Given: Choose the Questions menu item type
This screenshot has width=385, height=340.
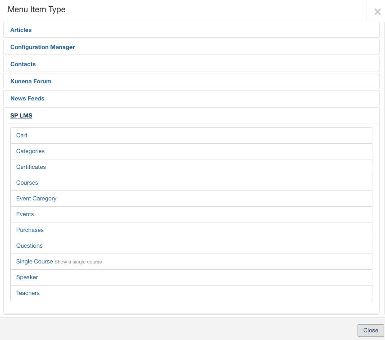Looking at the screenshot, I should (29, 246).
